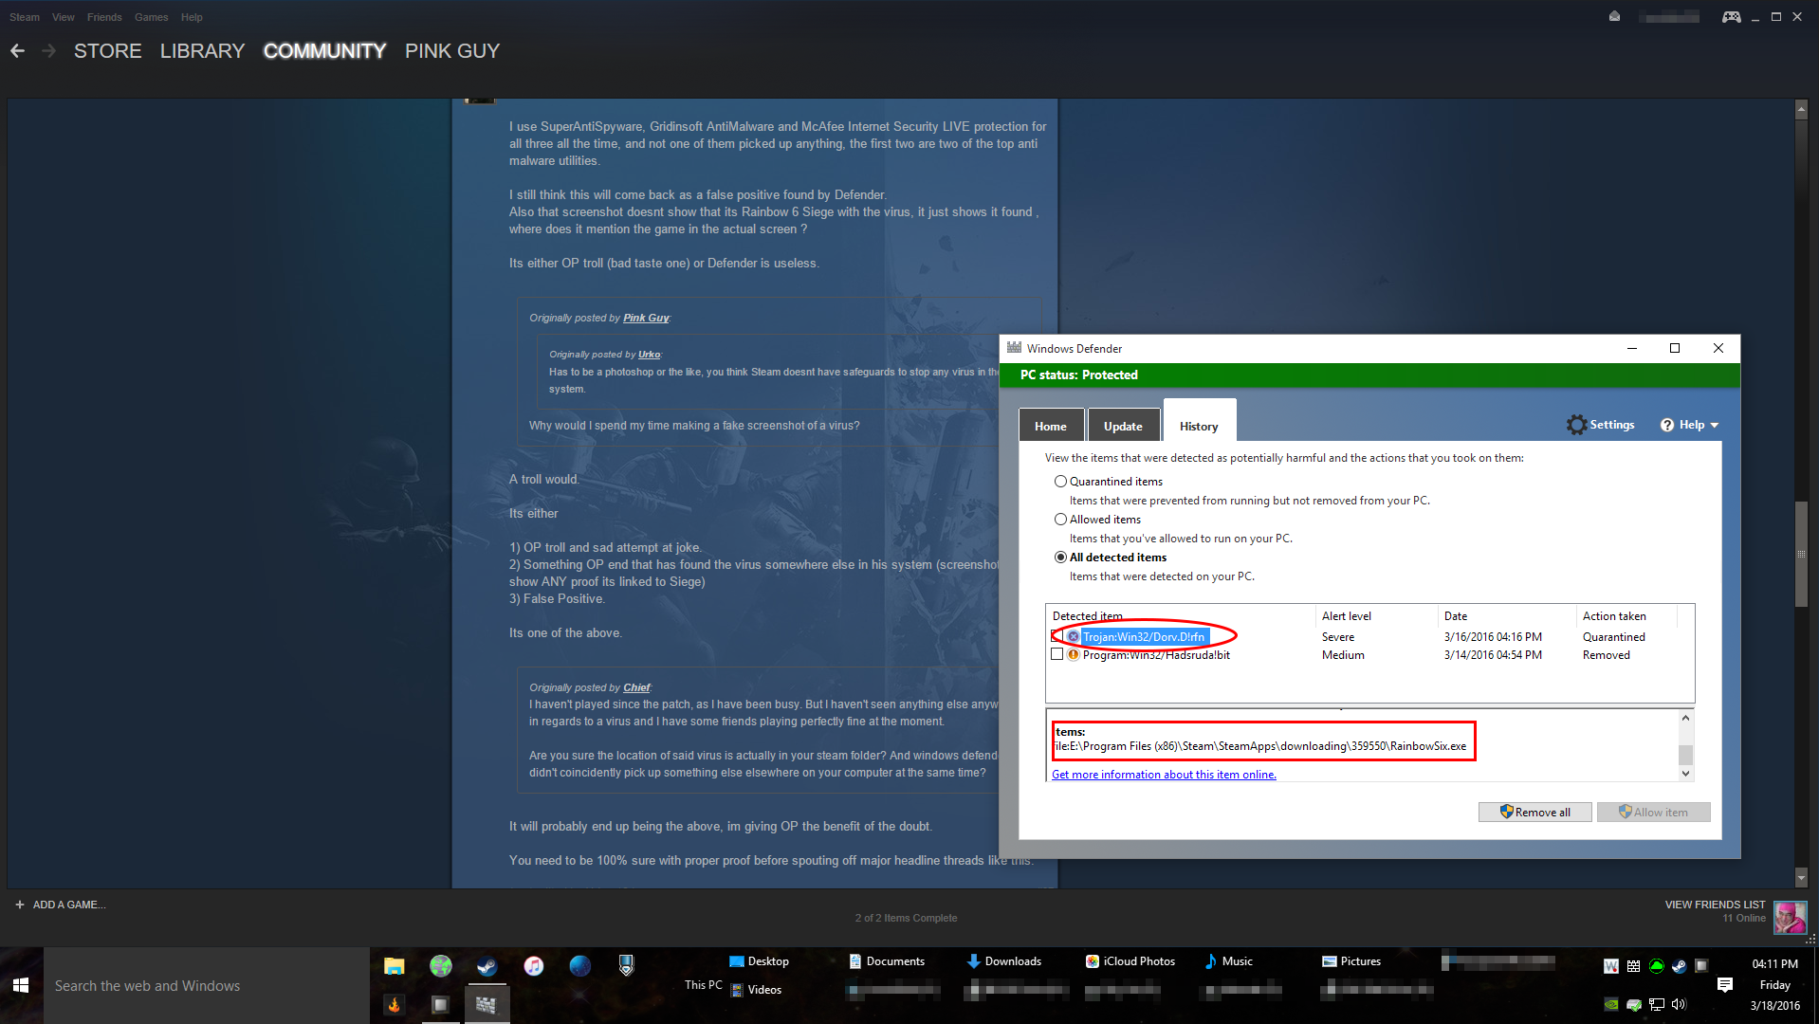
Task: Open the Urko quoted-post link
Action: (650, 355)
